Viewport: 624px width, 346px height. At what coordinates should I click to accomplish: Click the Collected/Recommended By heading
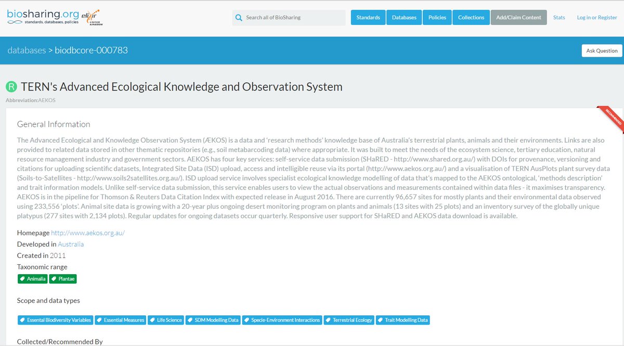(x=60, y=342)
